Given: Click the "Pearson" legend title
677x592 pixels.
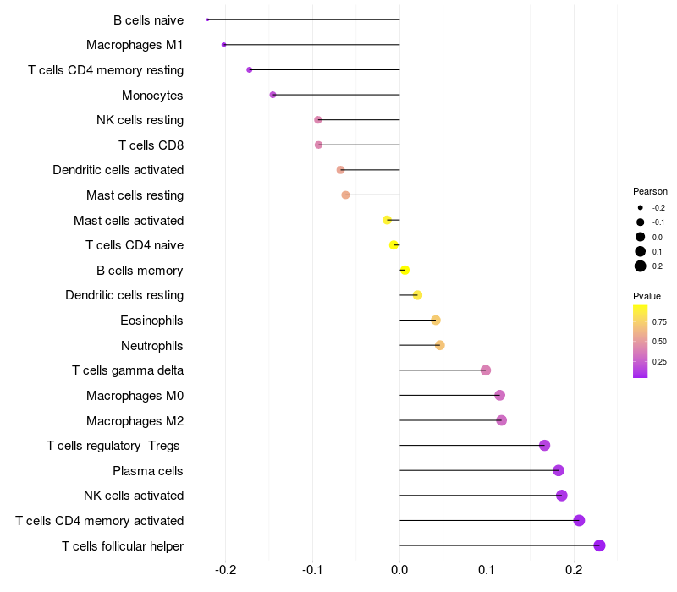Looking at the screenshot, I should (x=650, y=191).
